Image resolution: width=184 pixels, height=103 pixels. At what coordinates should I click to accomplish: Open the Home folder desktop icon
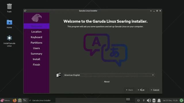coord(9,24)
